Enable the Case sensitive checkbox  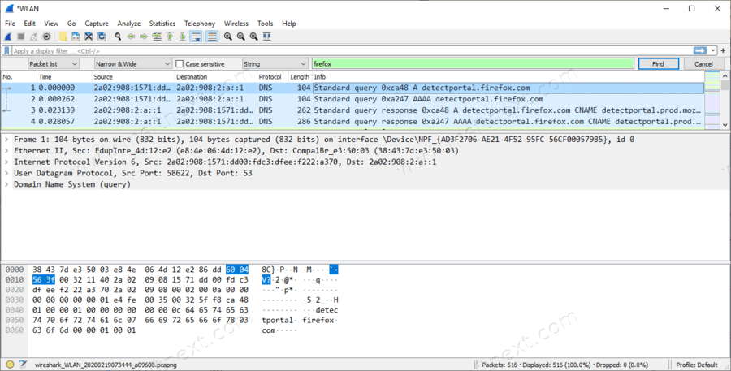[180, 64]
